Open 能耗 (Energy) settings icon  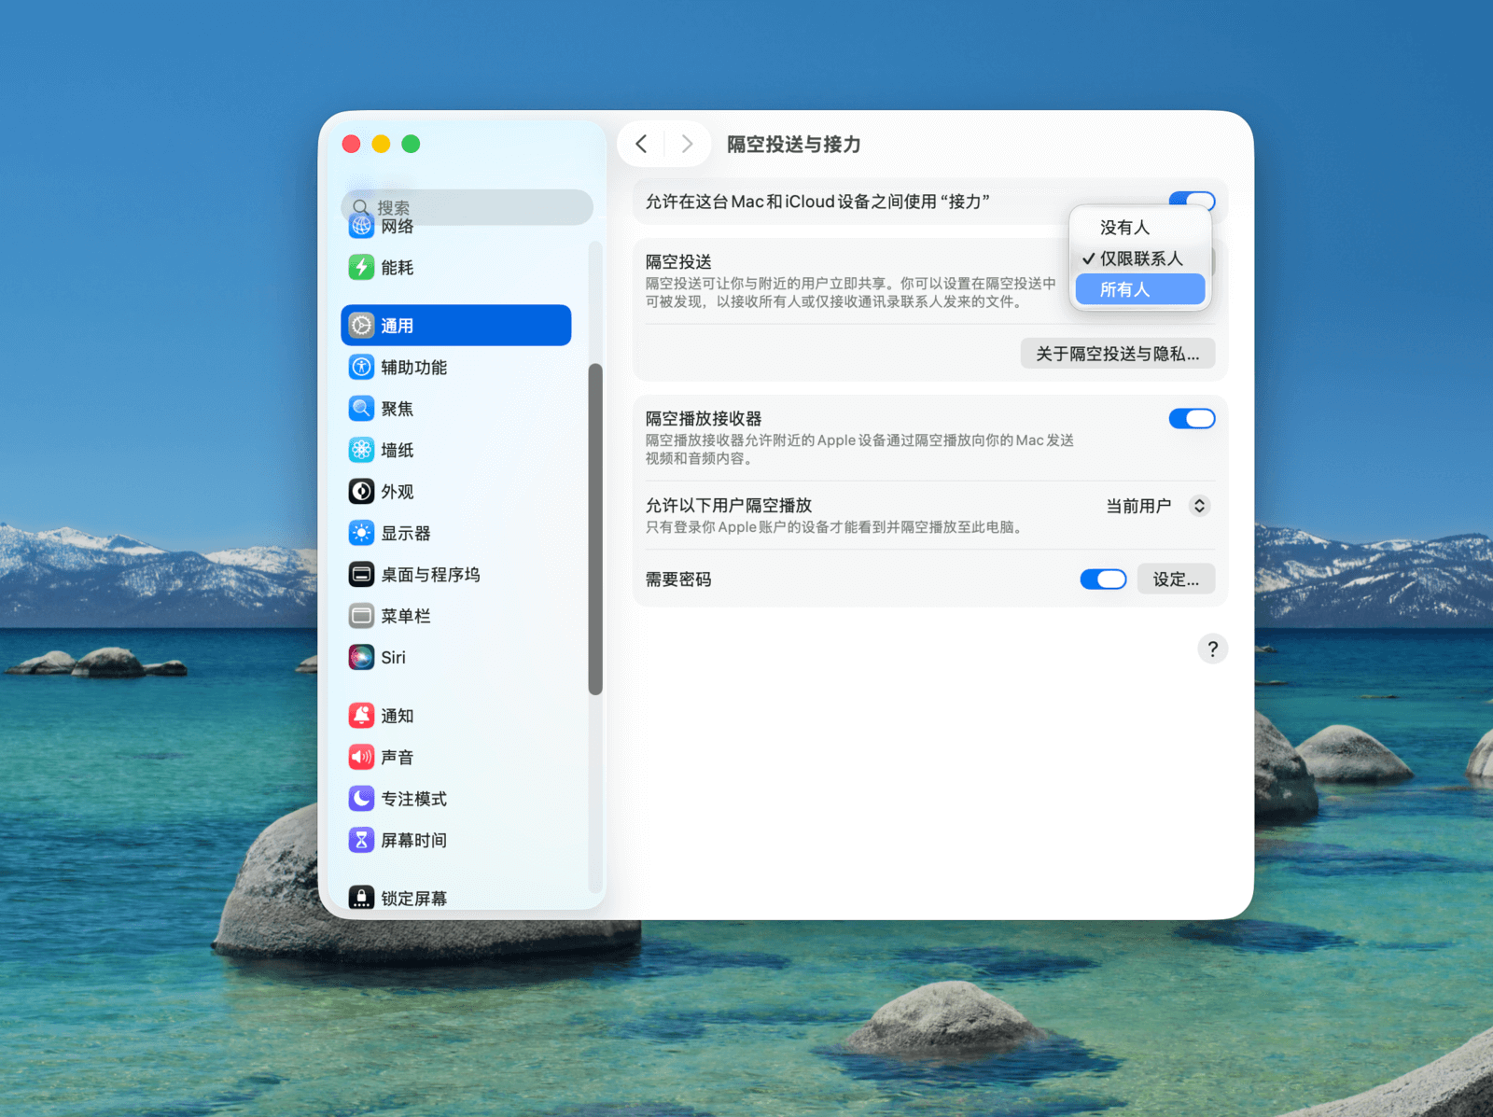(x=361, y=268)
